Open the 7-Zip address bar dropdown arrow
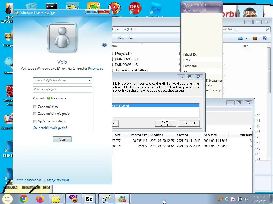Image resolution: width=273 pixels, height=204 pixels. pos(250,128)
